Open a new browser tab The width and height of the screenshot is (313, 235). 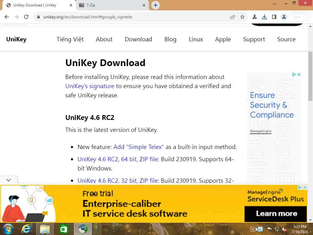pos(156,5)
